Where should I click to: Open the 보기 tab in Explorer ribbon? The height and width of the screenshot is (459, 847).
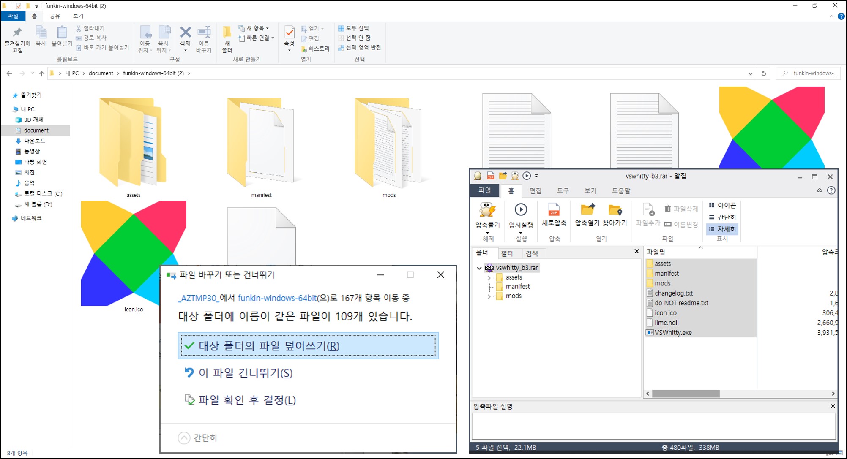coord(78,16)
